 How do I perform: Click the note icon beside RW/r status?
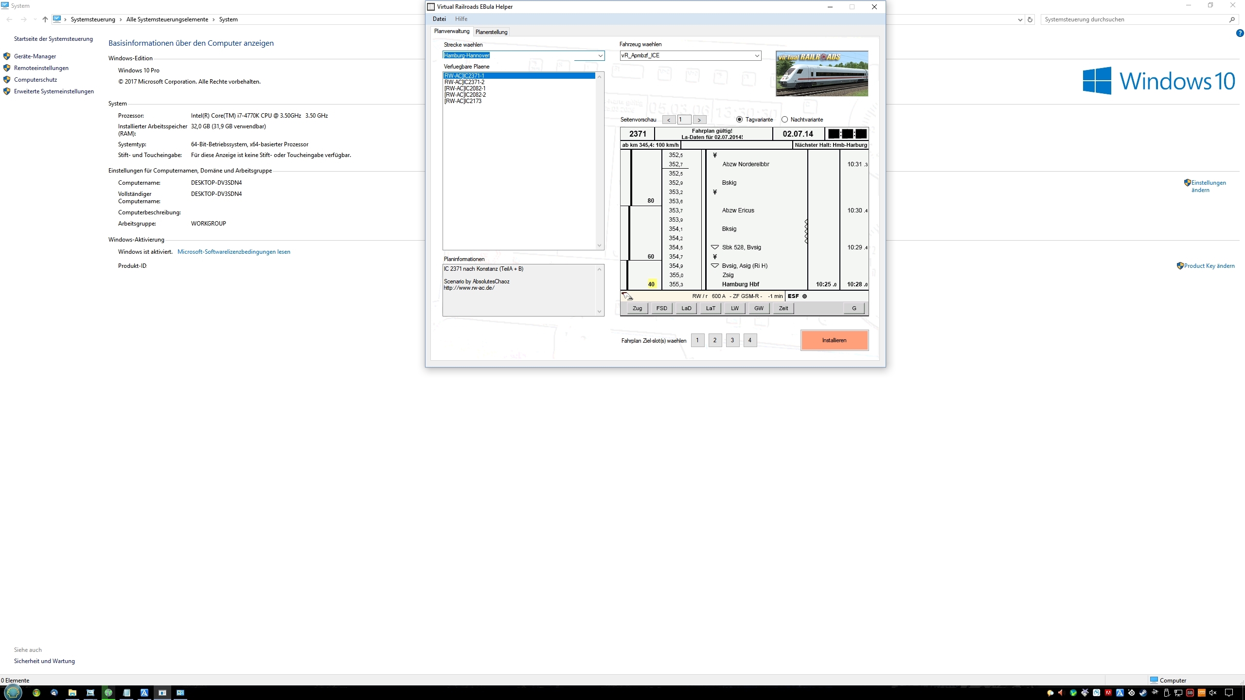[627, 296]
